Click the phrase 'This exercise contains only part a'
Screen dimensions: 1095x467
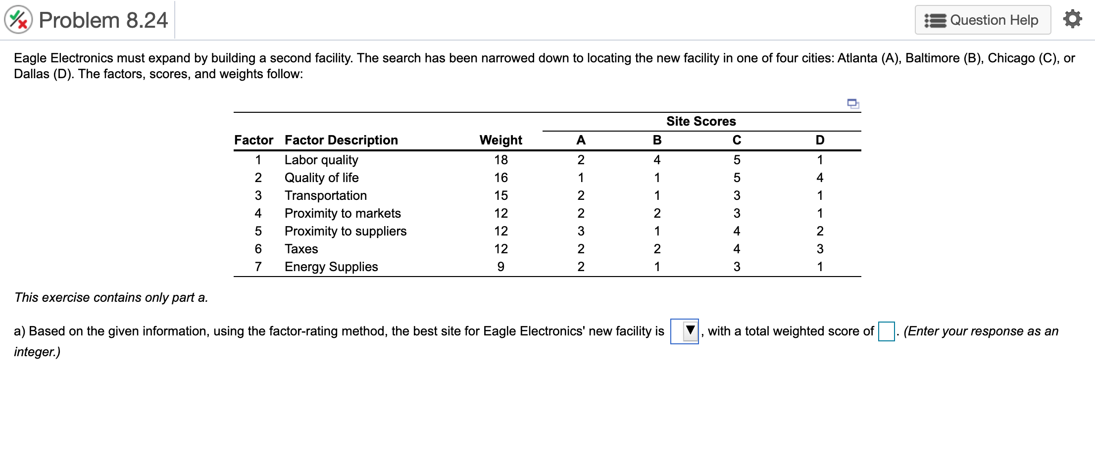pyautogui.click(x=112, y=297)
